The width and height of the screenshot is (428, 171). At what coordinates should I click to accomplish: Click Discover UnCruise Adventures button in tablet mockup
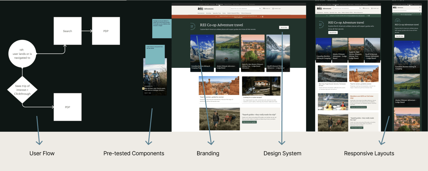[358, 107]
